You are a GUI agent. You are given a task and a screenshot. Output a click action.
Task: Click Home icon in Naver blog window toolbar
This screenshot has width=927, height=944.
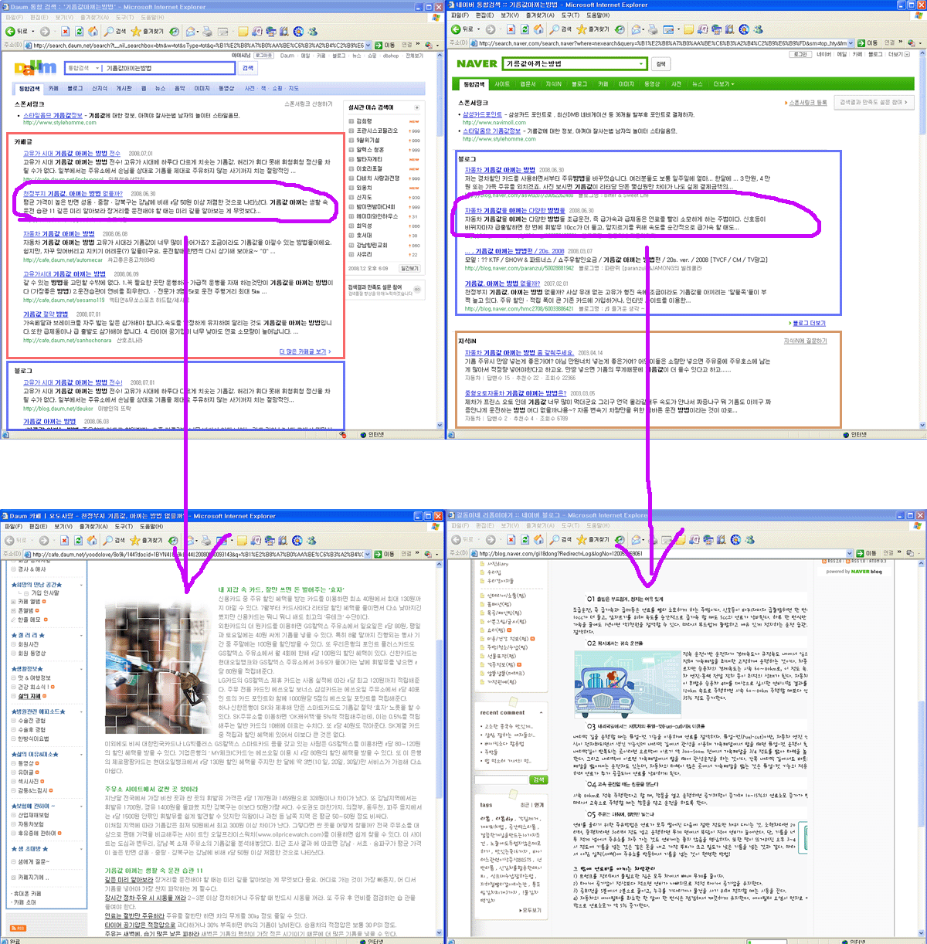click(x=538, y=539)
